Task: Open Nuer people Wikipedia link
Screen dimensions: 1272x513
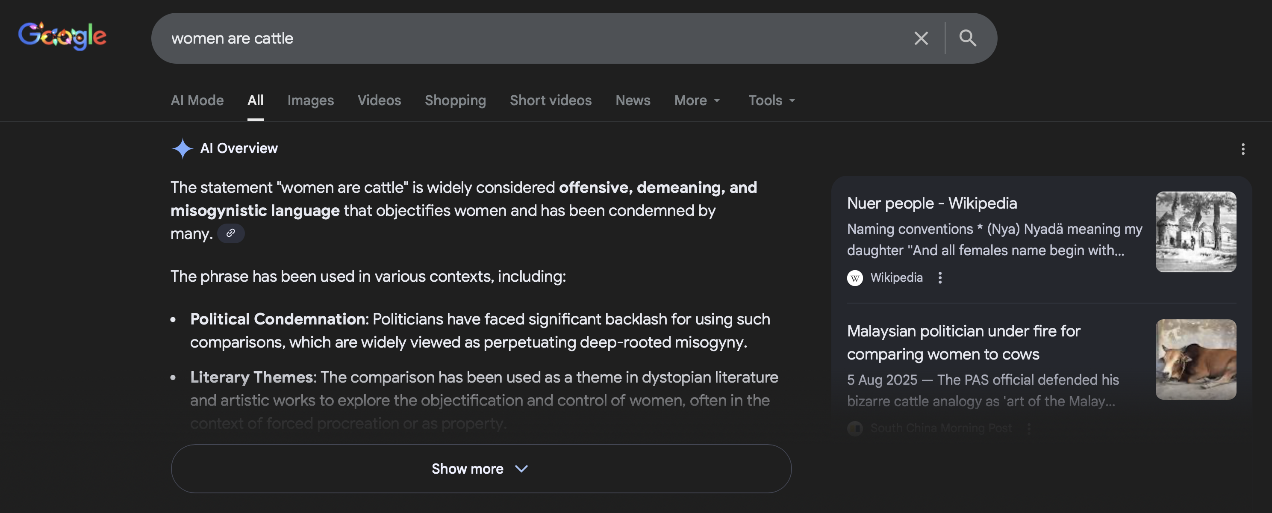Action: [931, 203]
